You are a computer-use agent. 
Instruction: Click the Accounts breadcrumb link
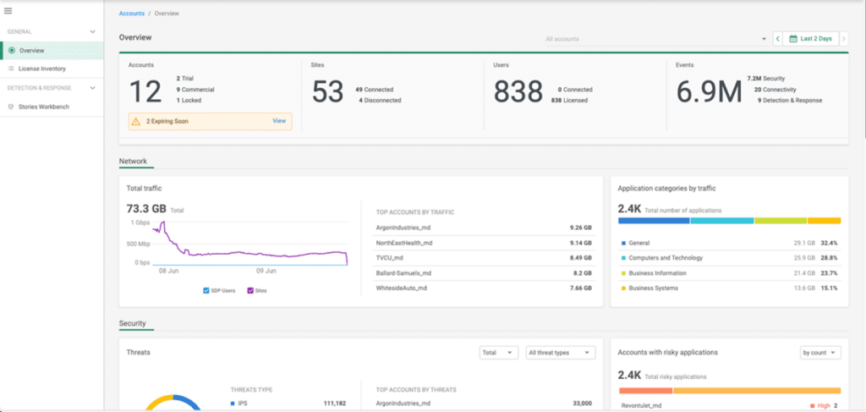132,14
